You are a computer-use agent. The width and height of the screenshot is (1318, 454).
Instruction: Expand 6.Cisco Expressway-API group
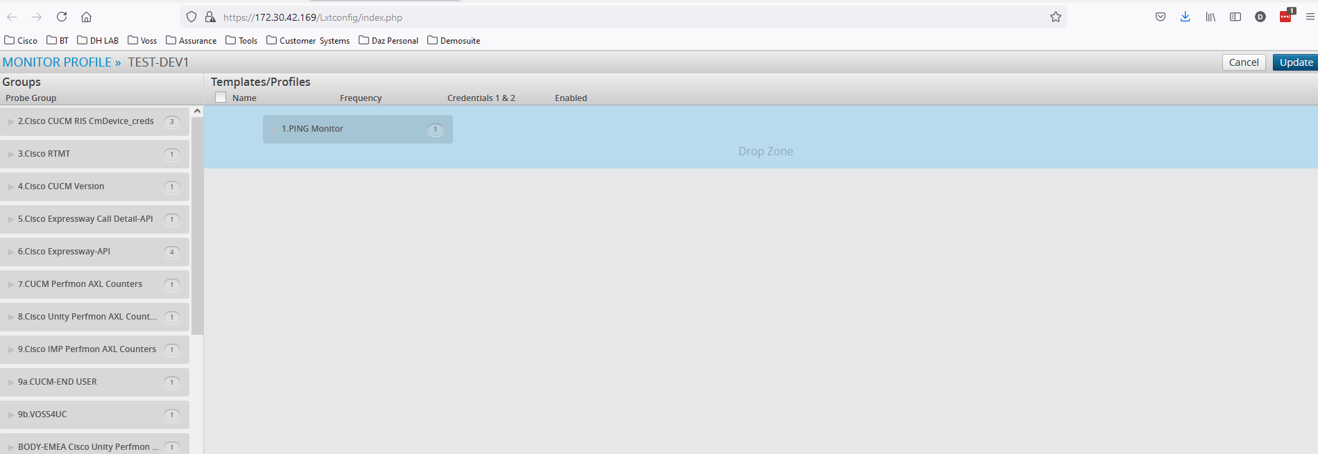tap(11, 252)
